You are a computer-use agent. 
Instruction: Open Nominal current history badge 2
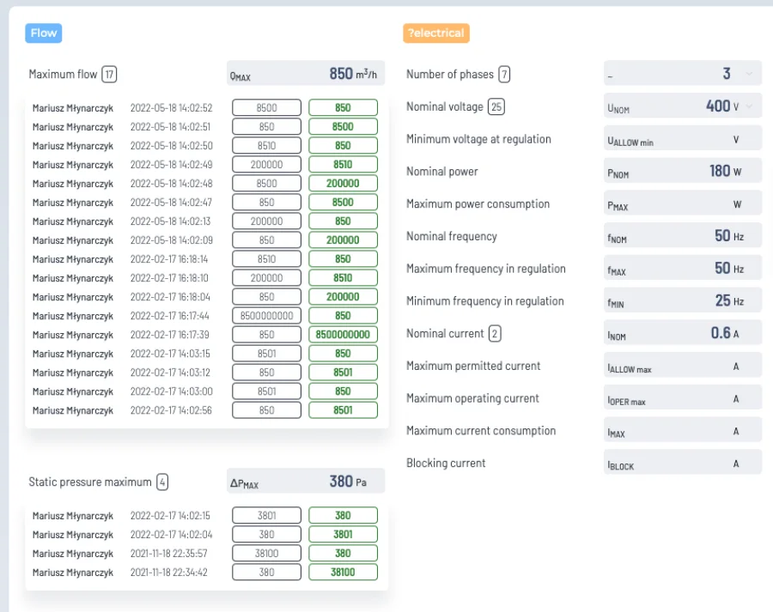[495, 334]
